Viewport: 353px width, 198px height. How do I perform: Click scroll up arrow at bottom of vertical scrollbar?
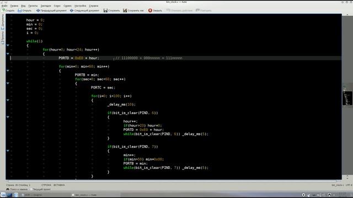coord(347,176)
